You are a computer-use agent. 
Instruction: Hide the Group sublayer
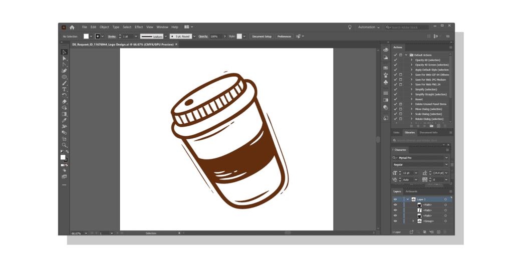395,221
